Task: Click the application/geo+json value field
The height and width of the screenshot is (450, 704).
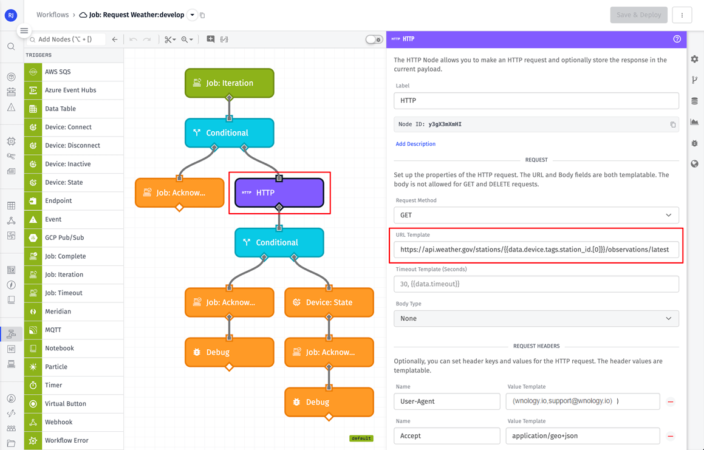Action: [x=583, y=436]
